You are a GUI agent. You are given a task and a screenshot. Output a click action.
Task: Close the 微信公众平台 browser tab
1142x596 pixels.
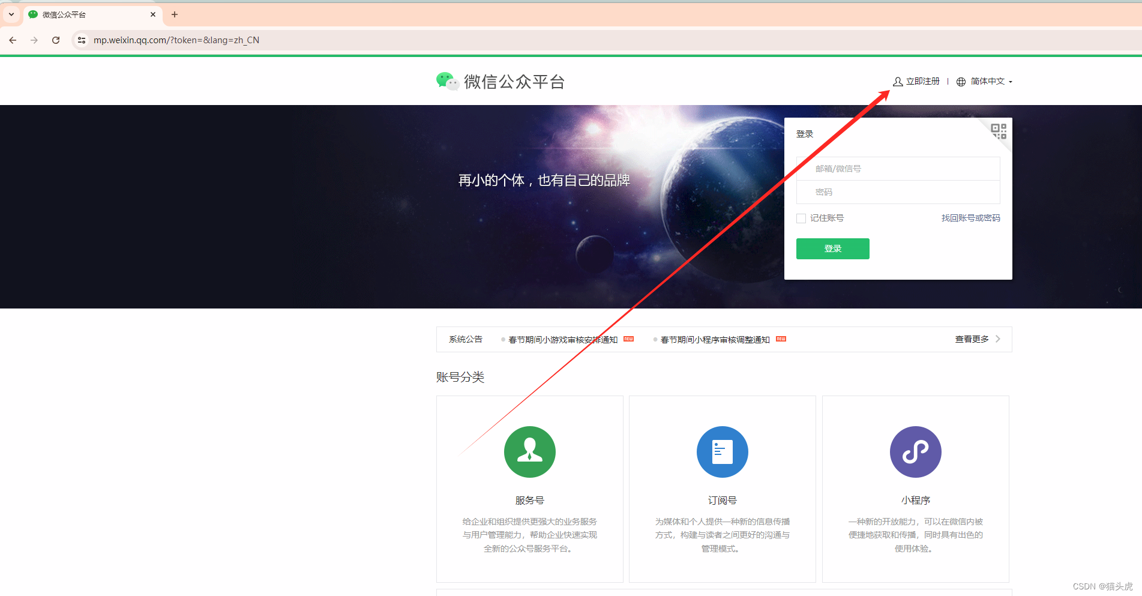coord(153,14)
